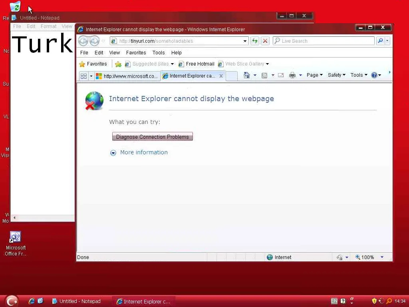Expand Web Slice Gallery dropdown

(x=267, y=64)
